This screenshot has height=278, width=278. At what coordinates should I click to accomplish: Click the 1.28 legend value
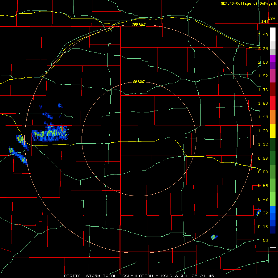[x=263, y=131]
